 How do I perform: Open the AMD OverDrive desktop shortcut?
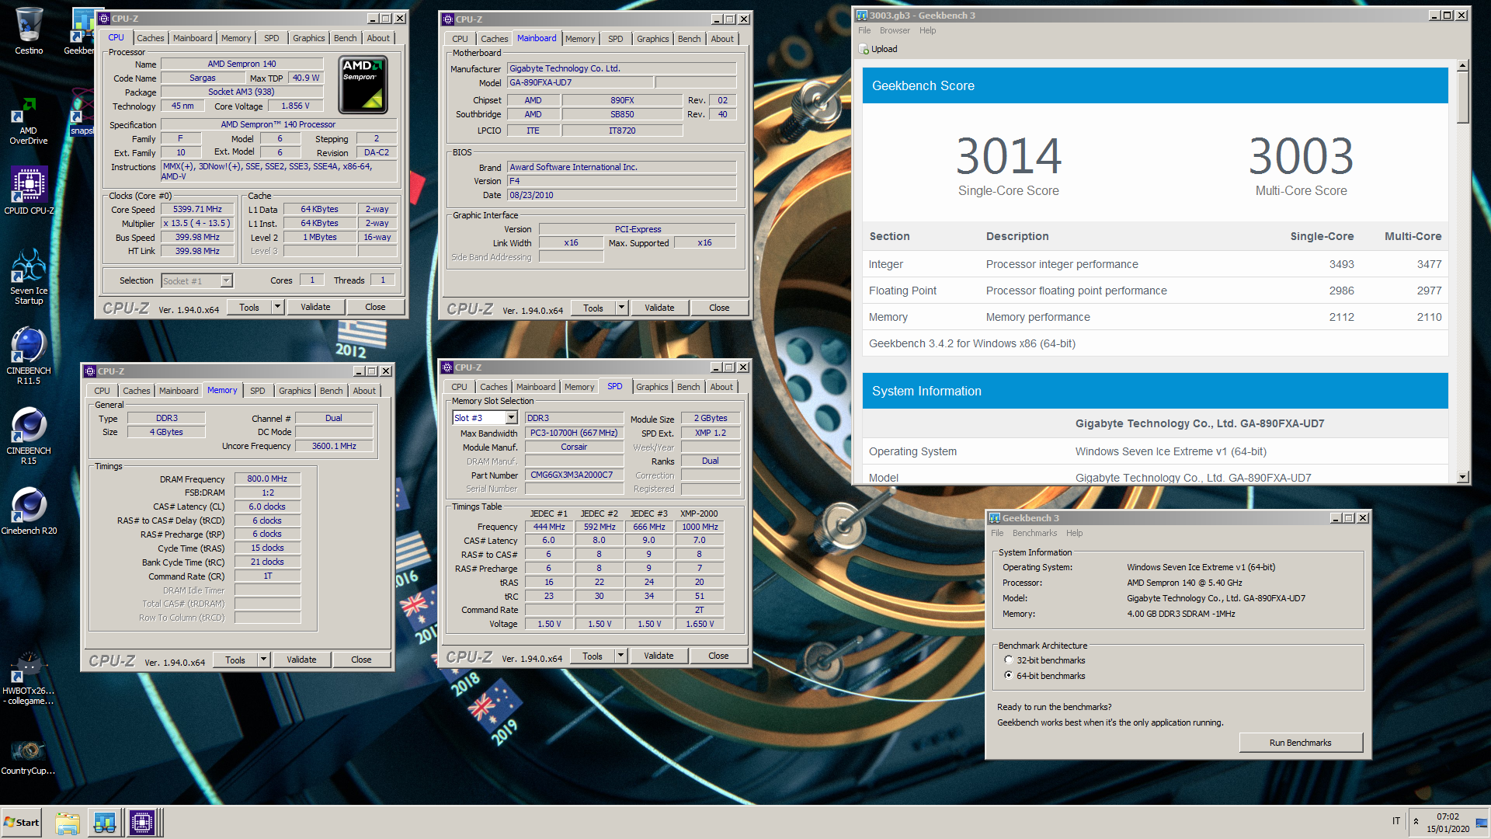(29, 120)
